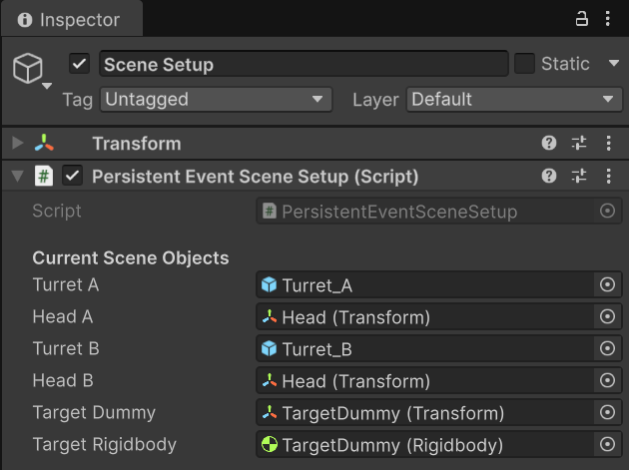The image size is (629, 470).
Task: Open the Tag dropdown set to Untagged
Action: pyautogui.click(x=217, y=100)
